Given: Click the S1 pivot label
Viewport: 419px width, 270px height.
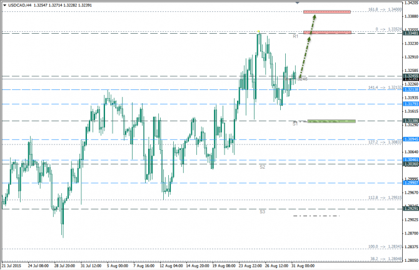Looking at the screenshot, I should click(295, 124).
